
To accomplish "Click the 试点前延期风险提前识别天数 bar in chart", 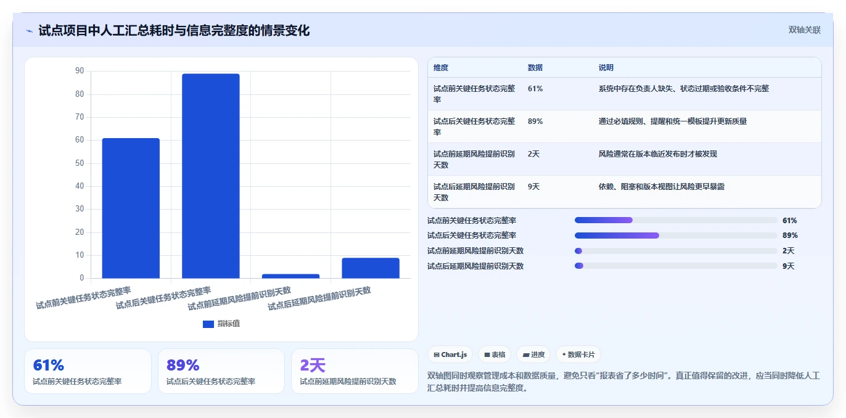I will [290, 276].
